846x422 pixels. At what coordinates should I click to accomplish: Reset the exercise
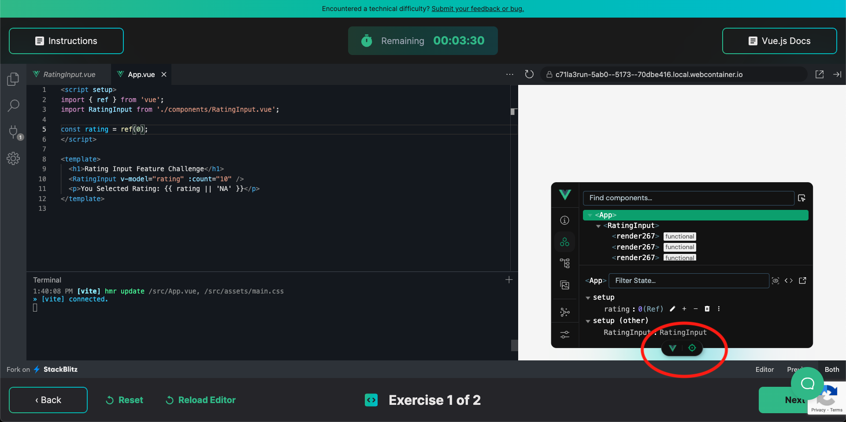click(125, 400)
